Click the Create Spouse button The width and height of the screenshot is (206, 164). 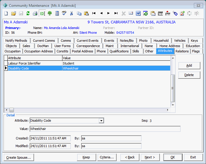[19, 157]
